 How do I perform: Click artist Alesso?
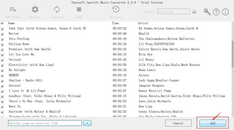pyautogui.click(x=144, y=75)
